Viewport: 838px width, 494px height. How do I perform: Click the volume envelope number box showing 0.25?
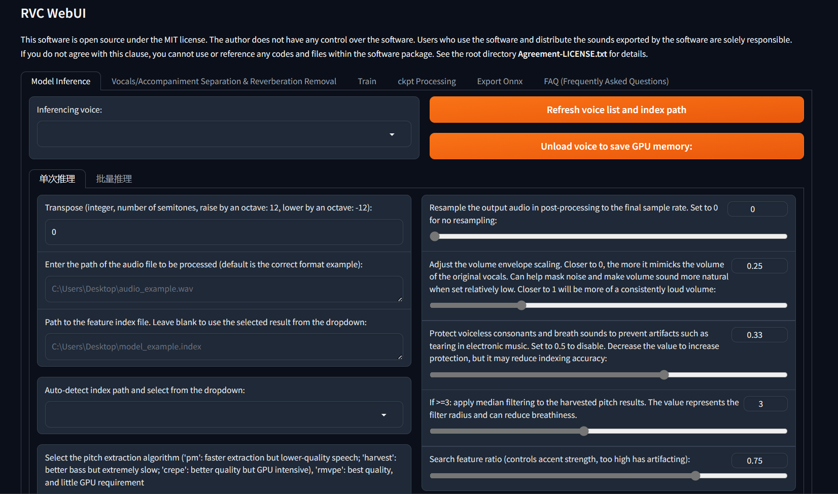pos(759,266)
